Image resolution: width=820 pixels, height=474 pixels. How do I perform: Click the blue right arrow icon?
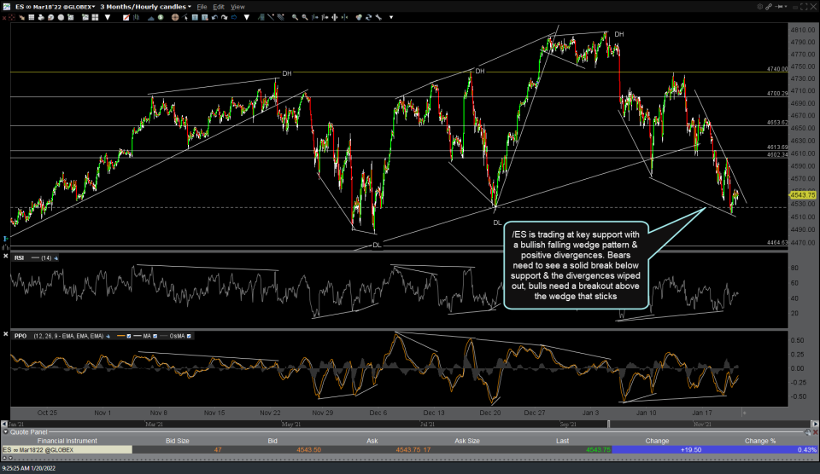(x=234, y=17)
